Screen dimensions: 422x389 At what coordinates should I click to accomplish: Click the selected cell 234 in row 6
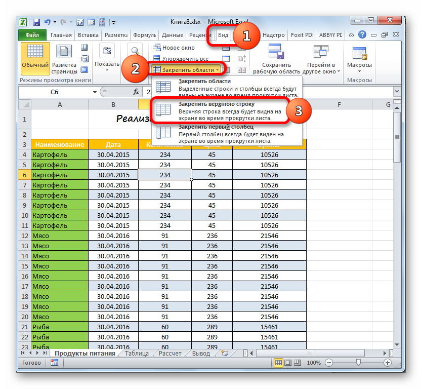click(165, 175)
